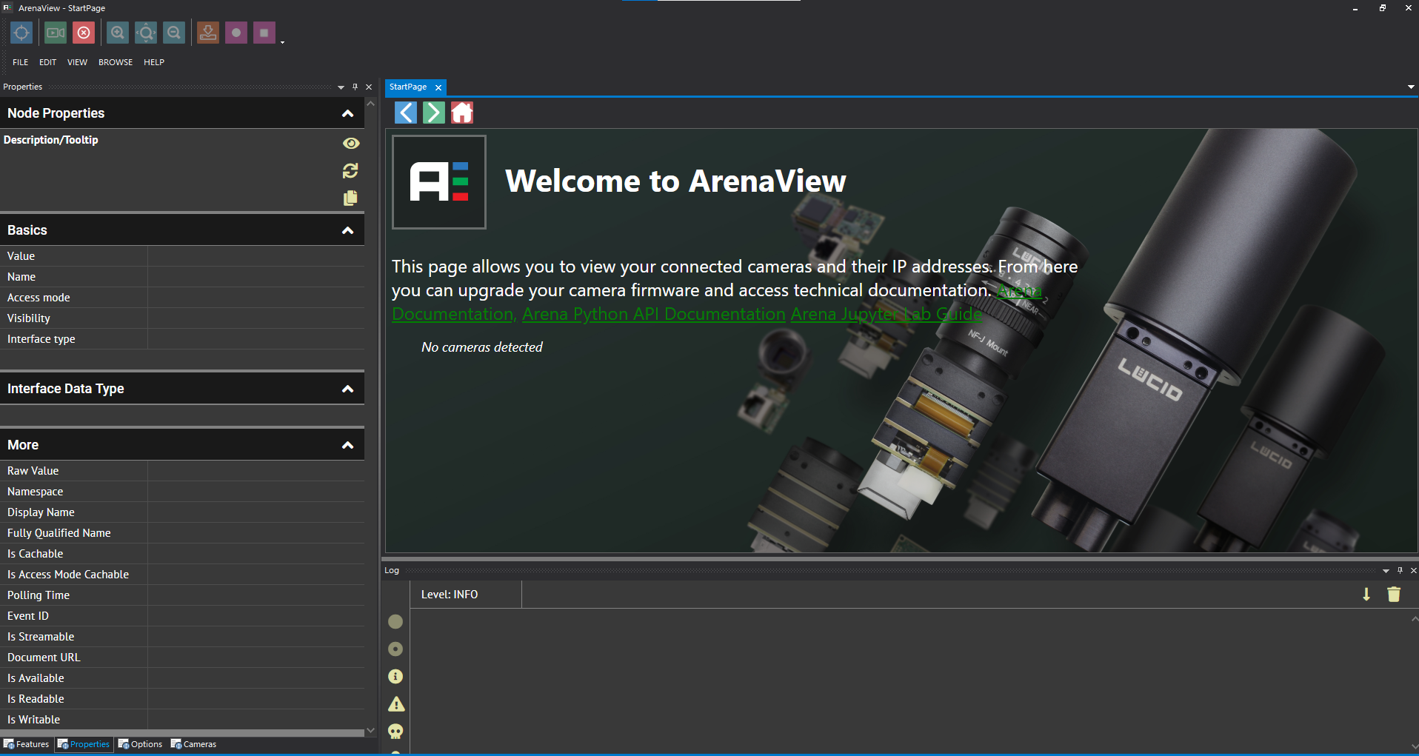Pin the Log panel

1400,571
